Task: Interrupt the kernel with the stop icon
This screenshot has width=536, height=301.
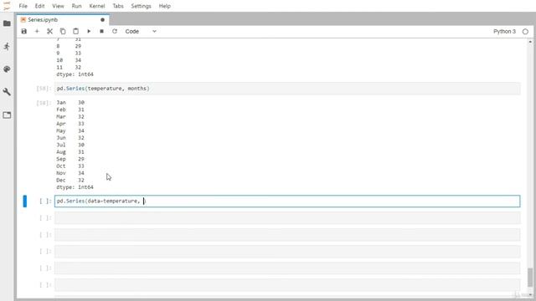Action: 101,32
